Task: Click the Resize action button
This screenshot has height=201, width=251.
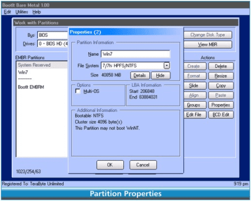Action: [x=221, y=76]
